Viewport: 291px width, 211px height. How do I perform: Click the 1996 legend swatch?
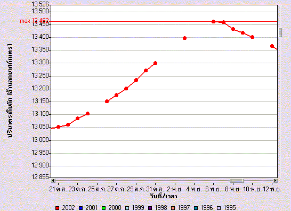tap(196, 208)
